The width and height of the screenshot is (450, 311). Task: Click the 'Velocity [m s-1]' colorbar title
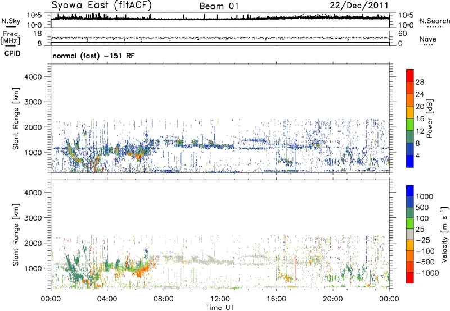pos(444,234)
